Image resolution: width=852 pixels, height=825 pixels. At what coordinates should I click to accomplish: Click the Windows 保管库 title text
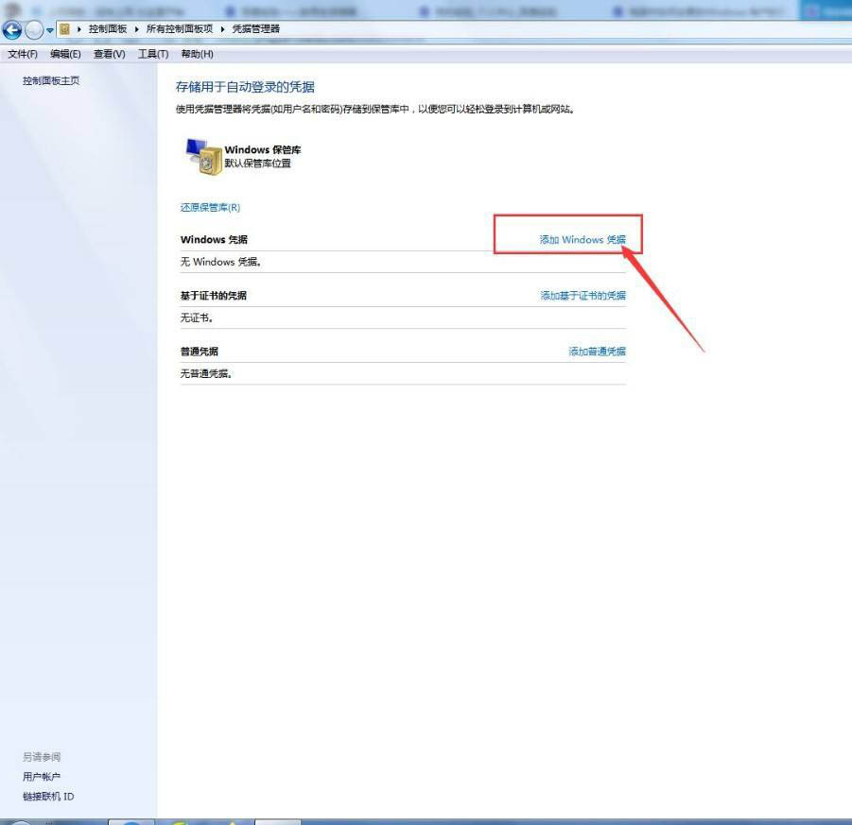click(x=263, y=150)
